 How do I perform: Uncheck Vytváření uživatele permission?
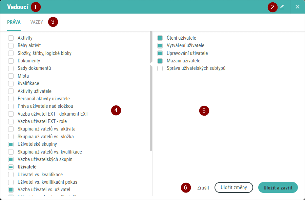coord(160,46)
